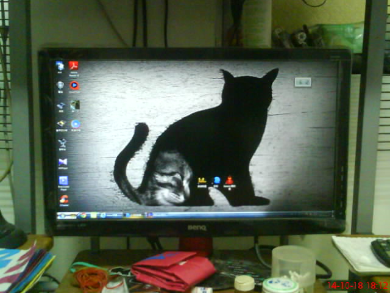Image resolution: width=390 pixels, height=293 pixels.
Task: Open the yellow icon over the cat silhouette
Action: click(202, 181)
